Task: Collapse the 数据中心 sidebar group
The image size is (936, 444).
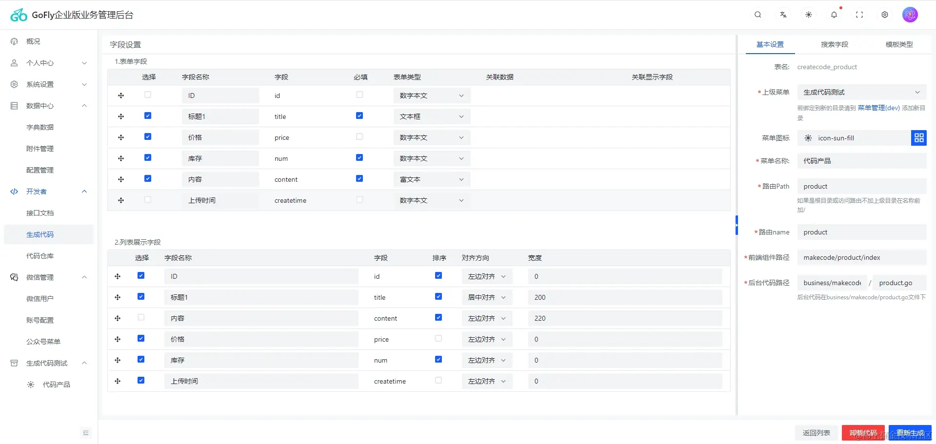Action: coord(49,106)
